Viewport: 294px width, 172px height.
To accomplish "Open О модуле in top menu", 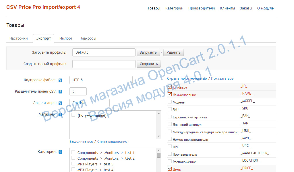I will (x=265, y=8).
